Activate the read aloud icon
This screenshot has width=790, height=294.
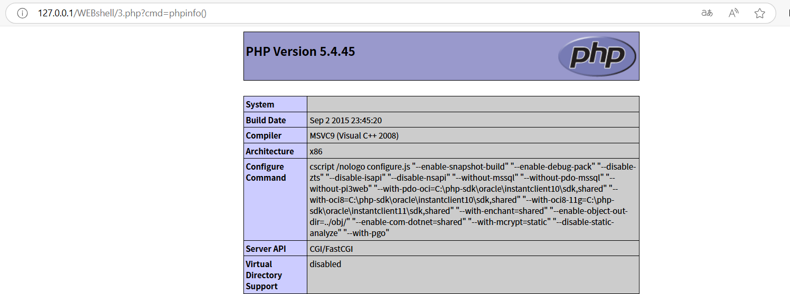733,13
